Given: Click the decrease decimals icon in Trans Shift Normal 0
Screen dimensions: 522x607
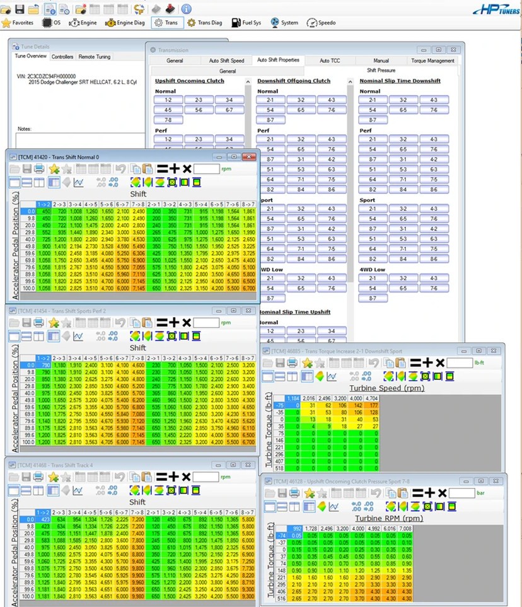Looking at the screenshot, I should 113,182.
